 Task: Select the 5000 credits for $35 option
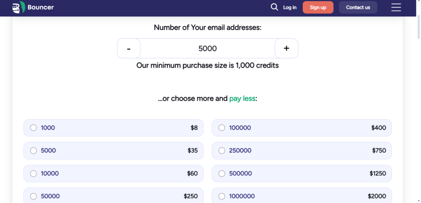click(x=113, y=151)
